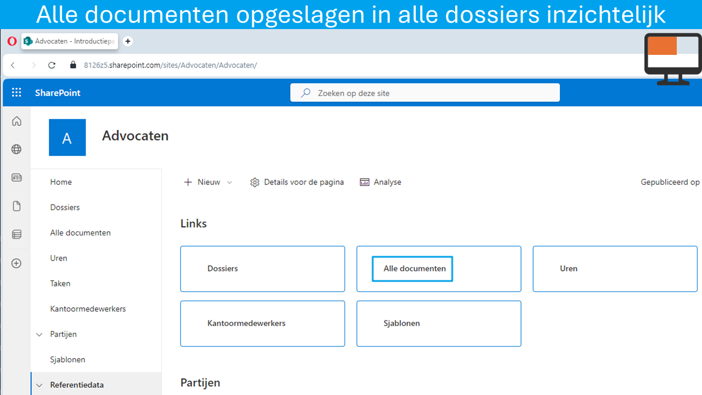Click the browser forward arrow
The height and width of the screenshot is (395, 702).
33,65
